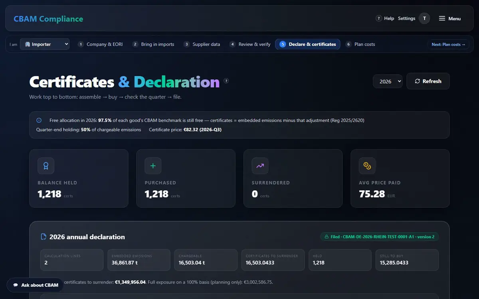Go to step 1 Company & EORI
This screenshot has width=479, height=299.
coord(100,44)
